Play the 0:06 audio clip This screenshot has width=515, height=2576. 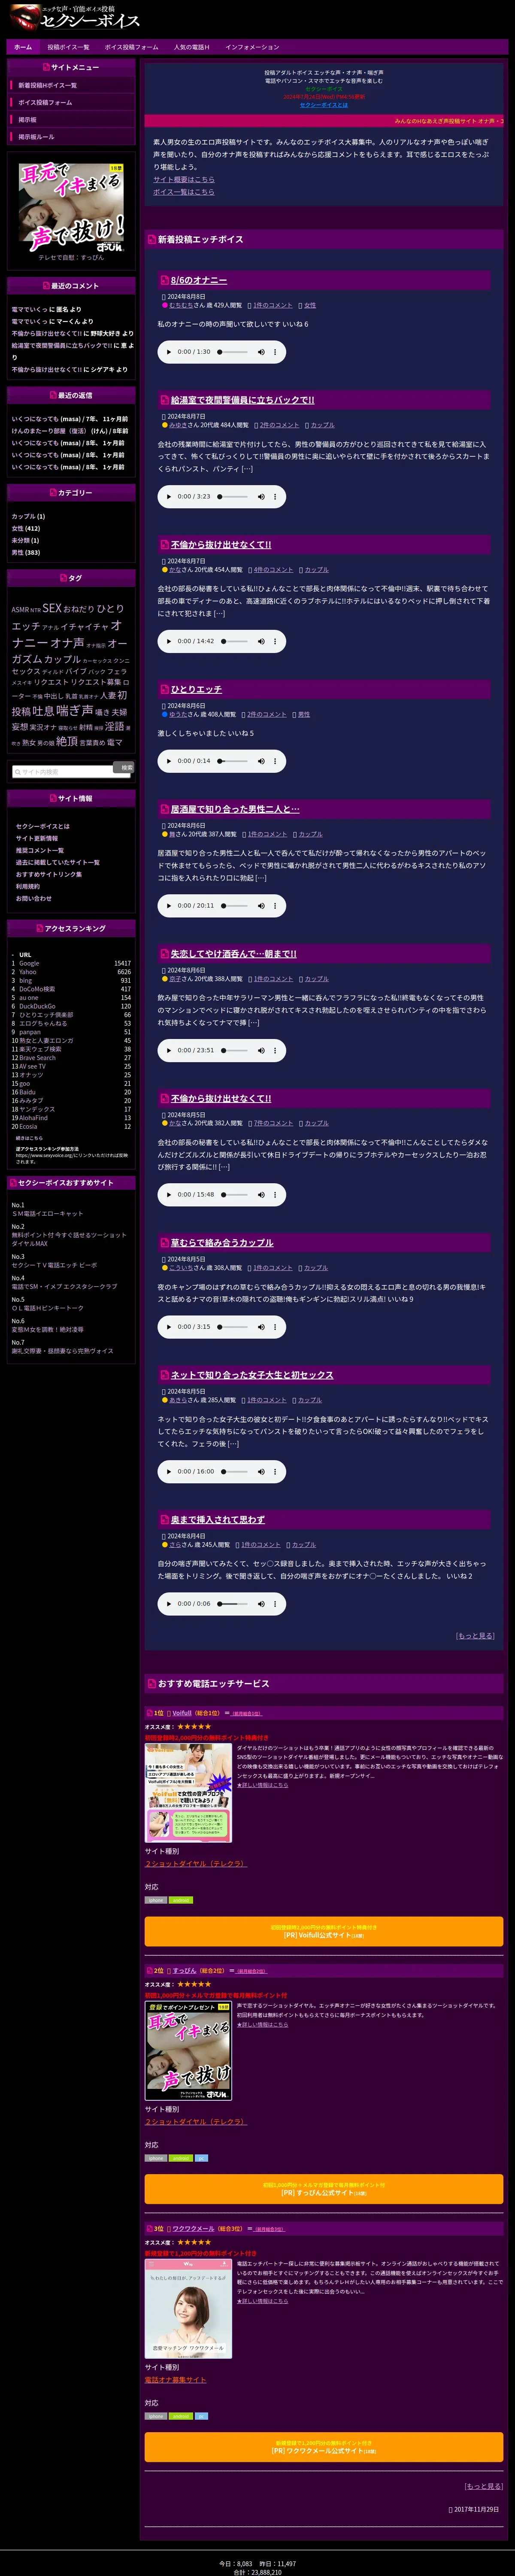pyautogui.click(x=169, y=1603)
